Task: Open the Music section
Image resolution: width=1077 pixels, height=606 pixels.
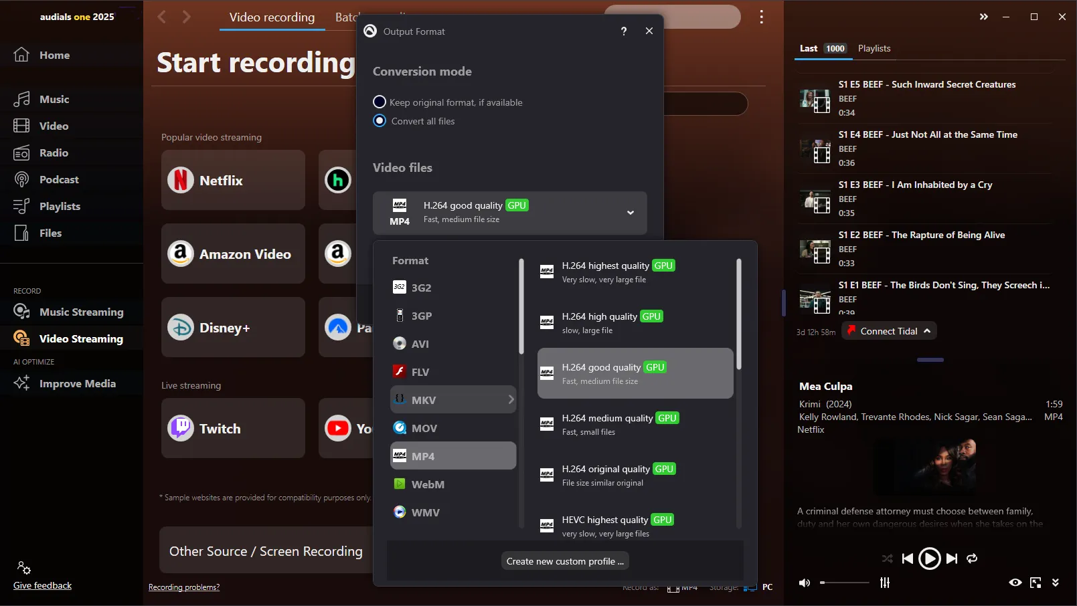Action: (x=42, y=99)
